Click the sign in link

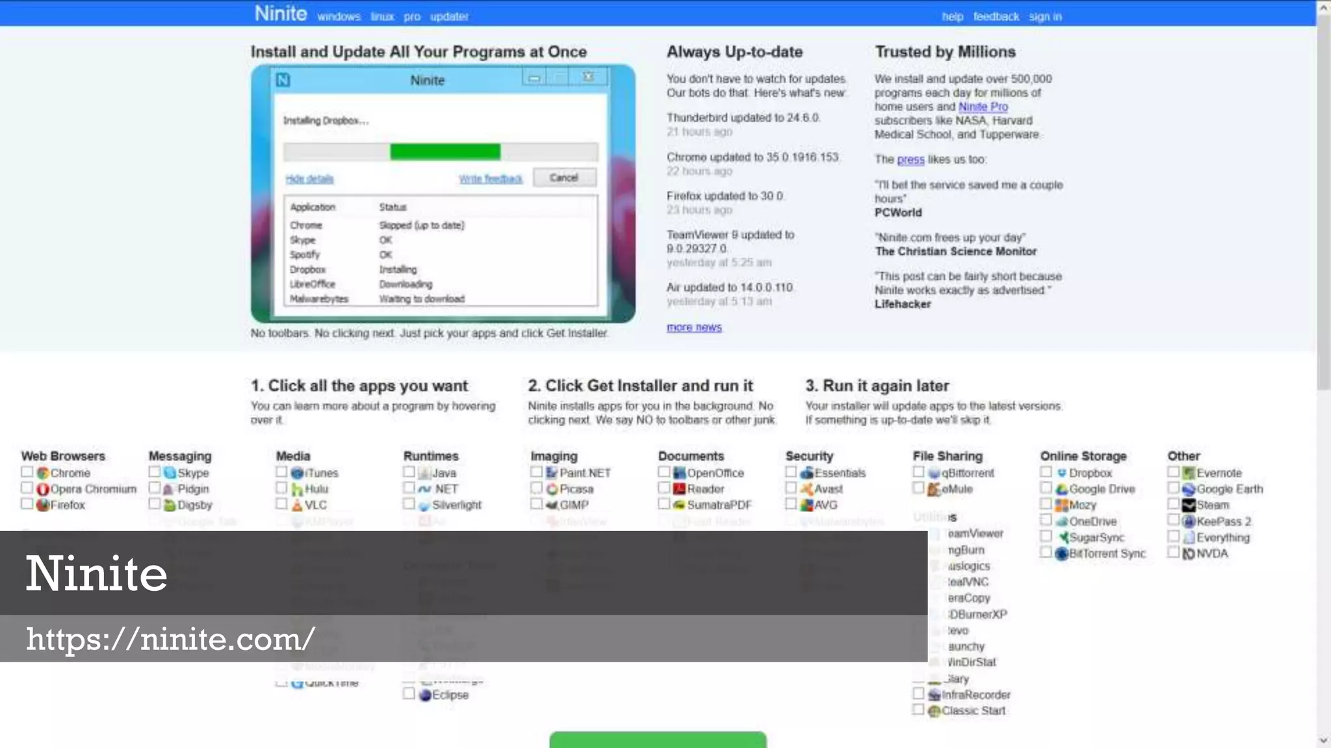coord(1045,16)
